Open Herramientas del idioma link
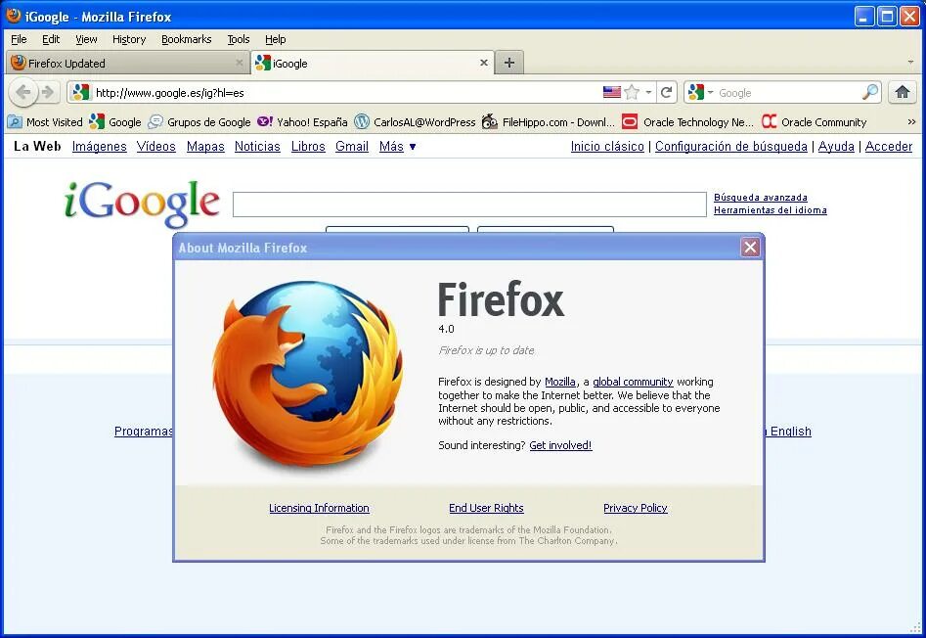926x638 pixels. point(771,210)
